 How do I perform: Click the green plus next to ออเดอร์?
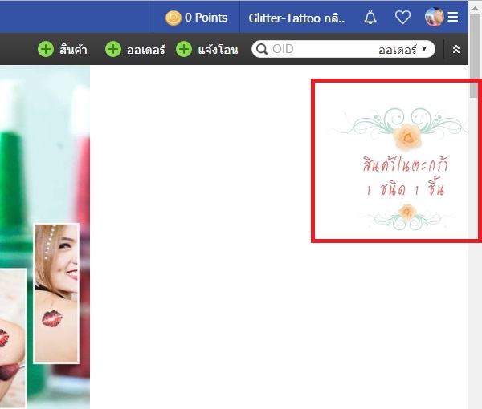[113, 49]
